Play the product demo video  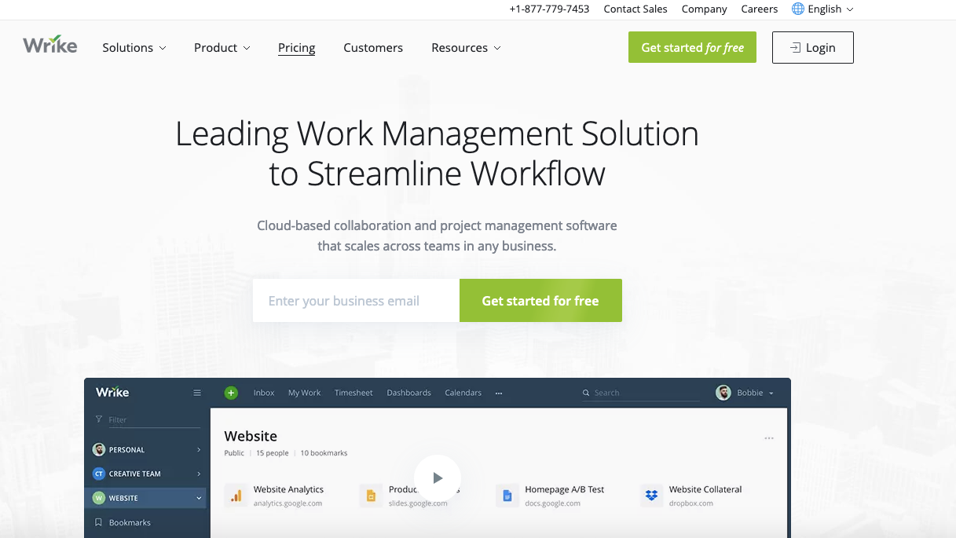point(438,478)
